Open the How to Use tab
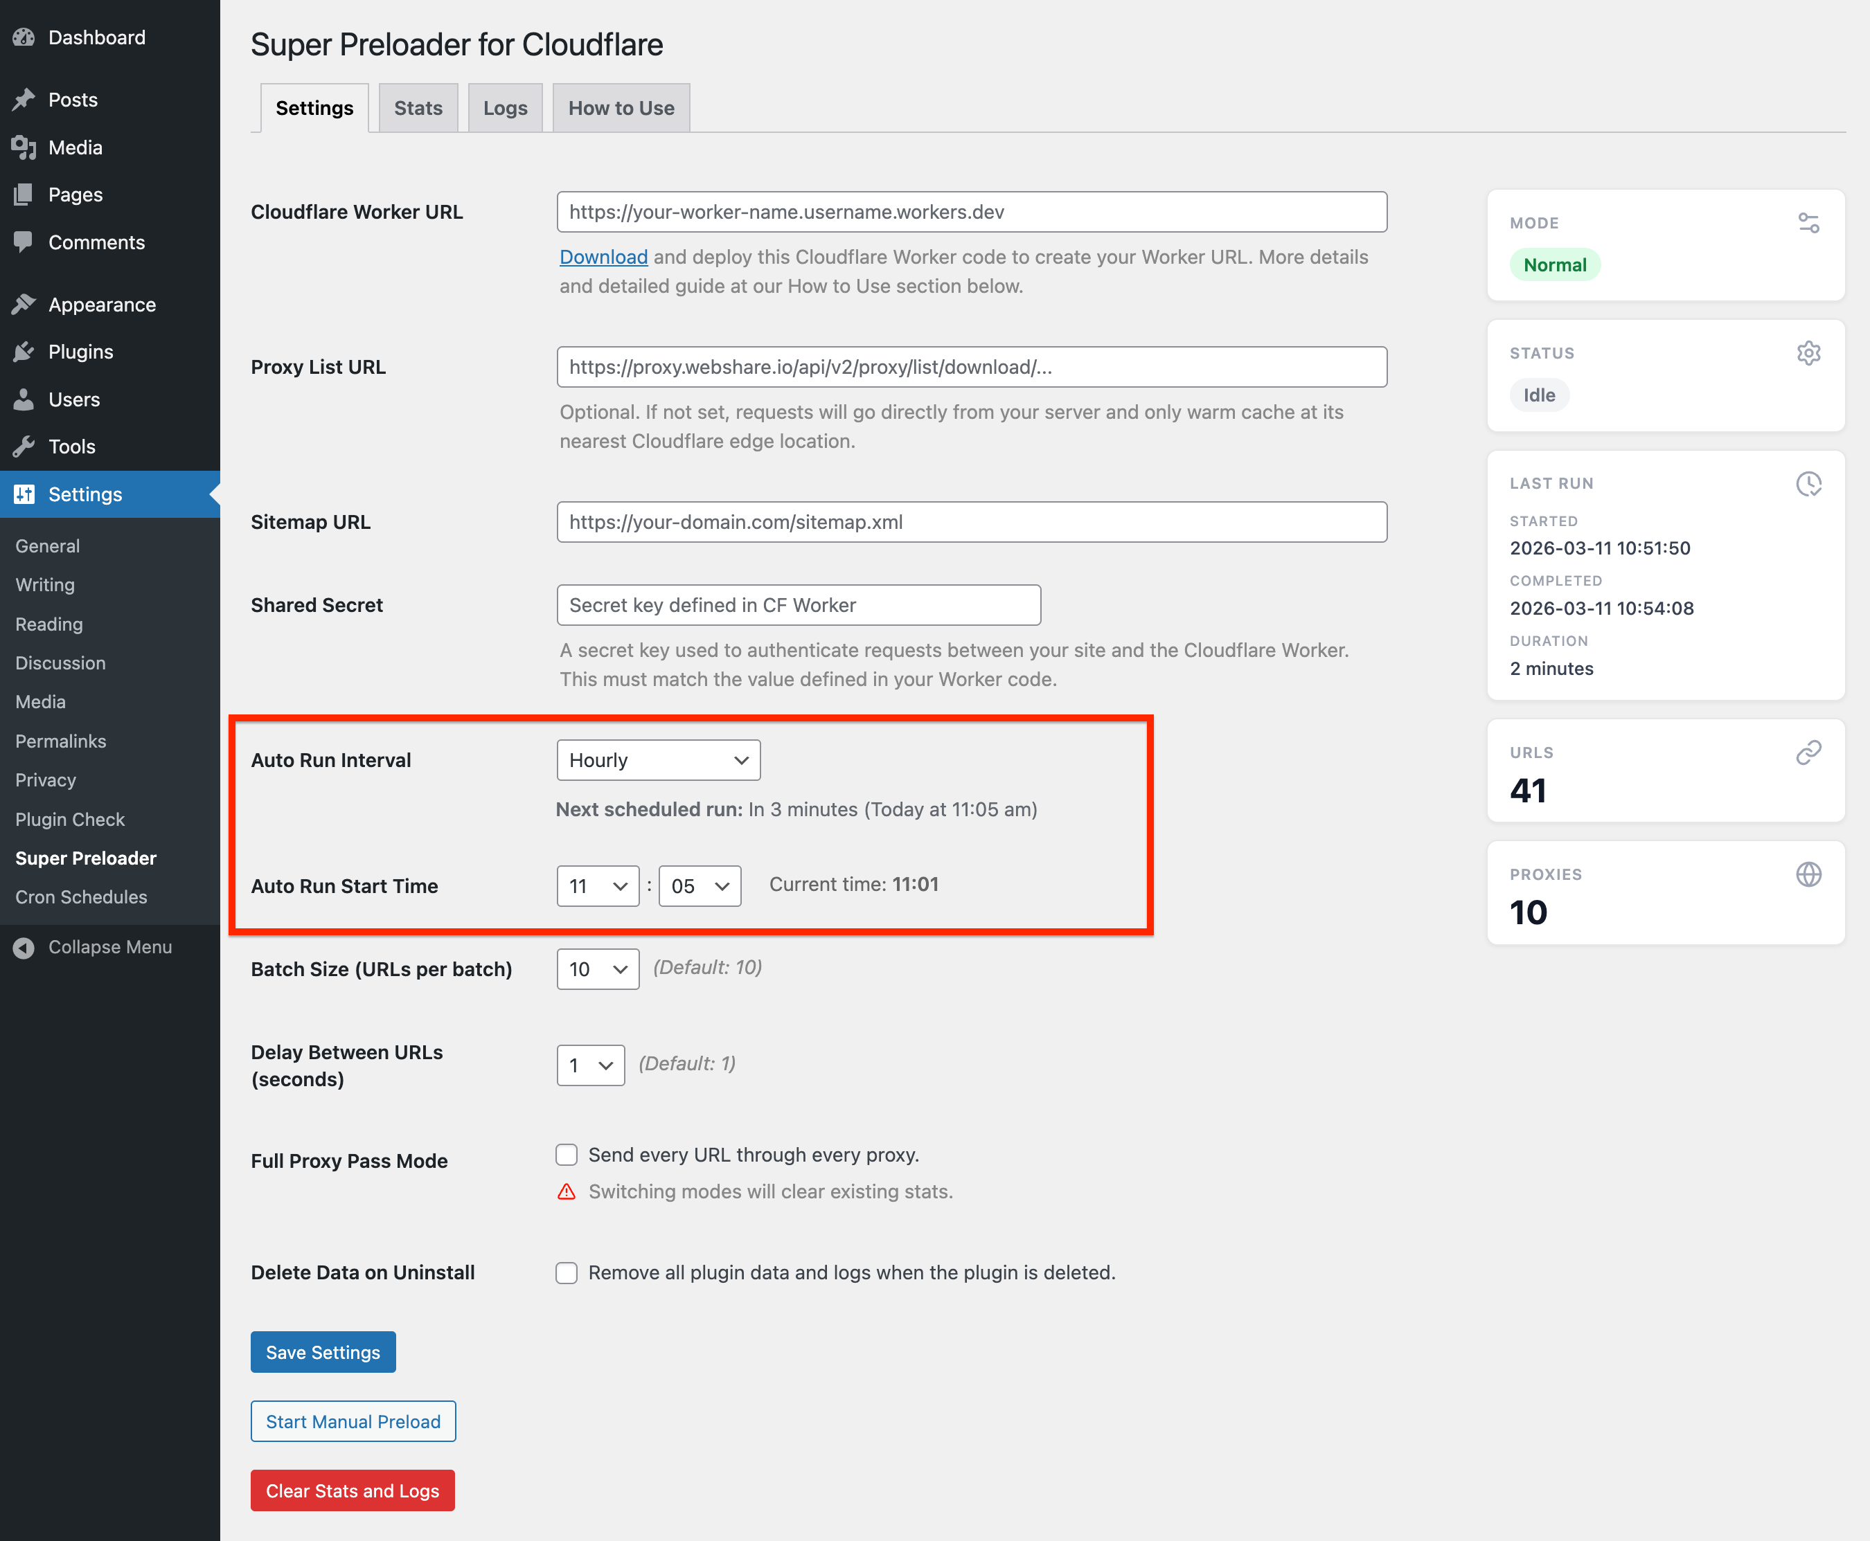Viewport: 1870px width, 1541px height. 621,107
